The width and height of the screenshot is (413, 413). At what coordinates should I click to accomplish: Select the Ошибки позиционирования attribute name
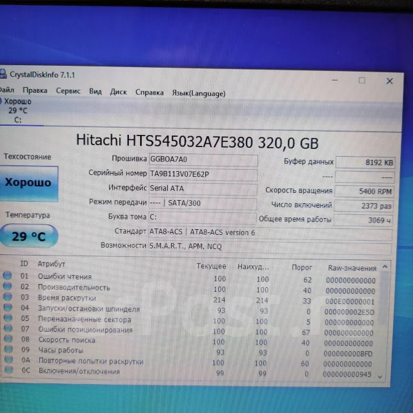(x=85, y=330)
